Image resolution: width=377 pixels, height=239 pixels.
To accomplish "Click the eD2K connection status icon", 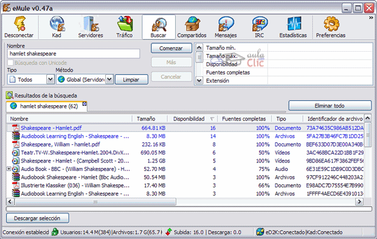I will coord(260,232).
